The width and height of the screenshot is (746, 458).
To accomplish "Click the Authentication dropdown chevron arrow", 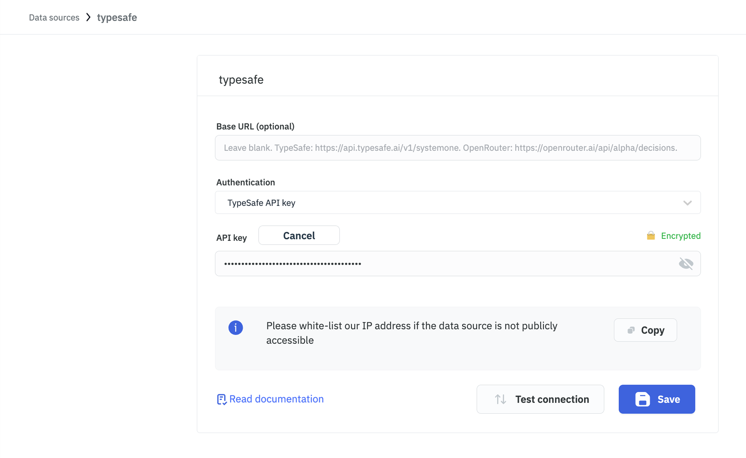I will click(687, 203).
